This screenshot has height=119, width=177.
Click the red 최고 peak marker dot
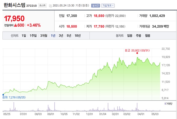point(137,53)
